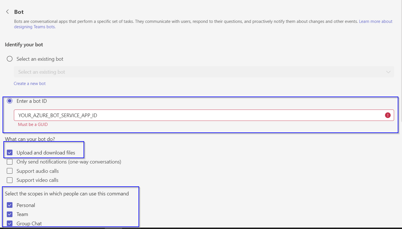Check 'Support video calls' option

[10, 180]
